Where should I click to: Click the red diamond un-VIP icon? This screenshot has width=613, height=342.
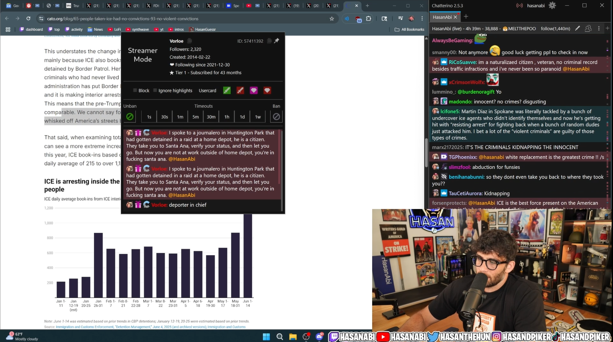(267, 90)
